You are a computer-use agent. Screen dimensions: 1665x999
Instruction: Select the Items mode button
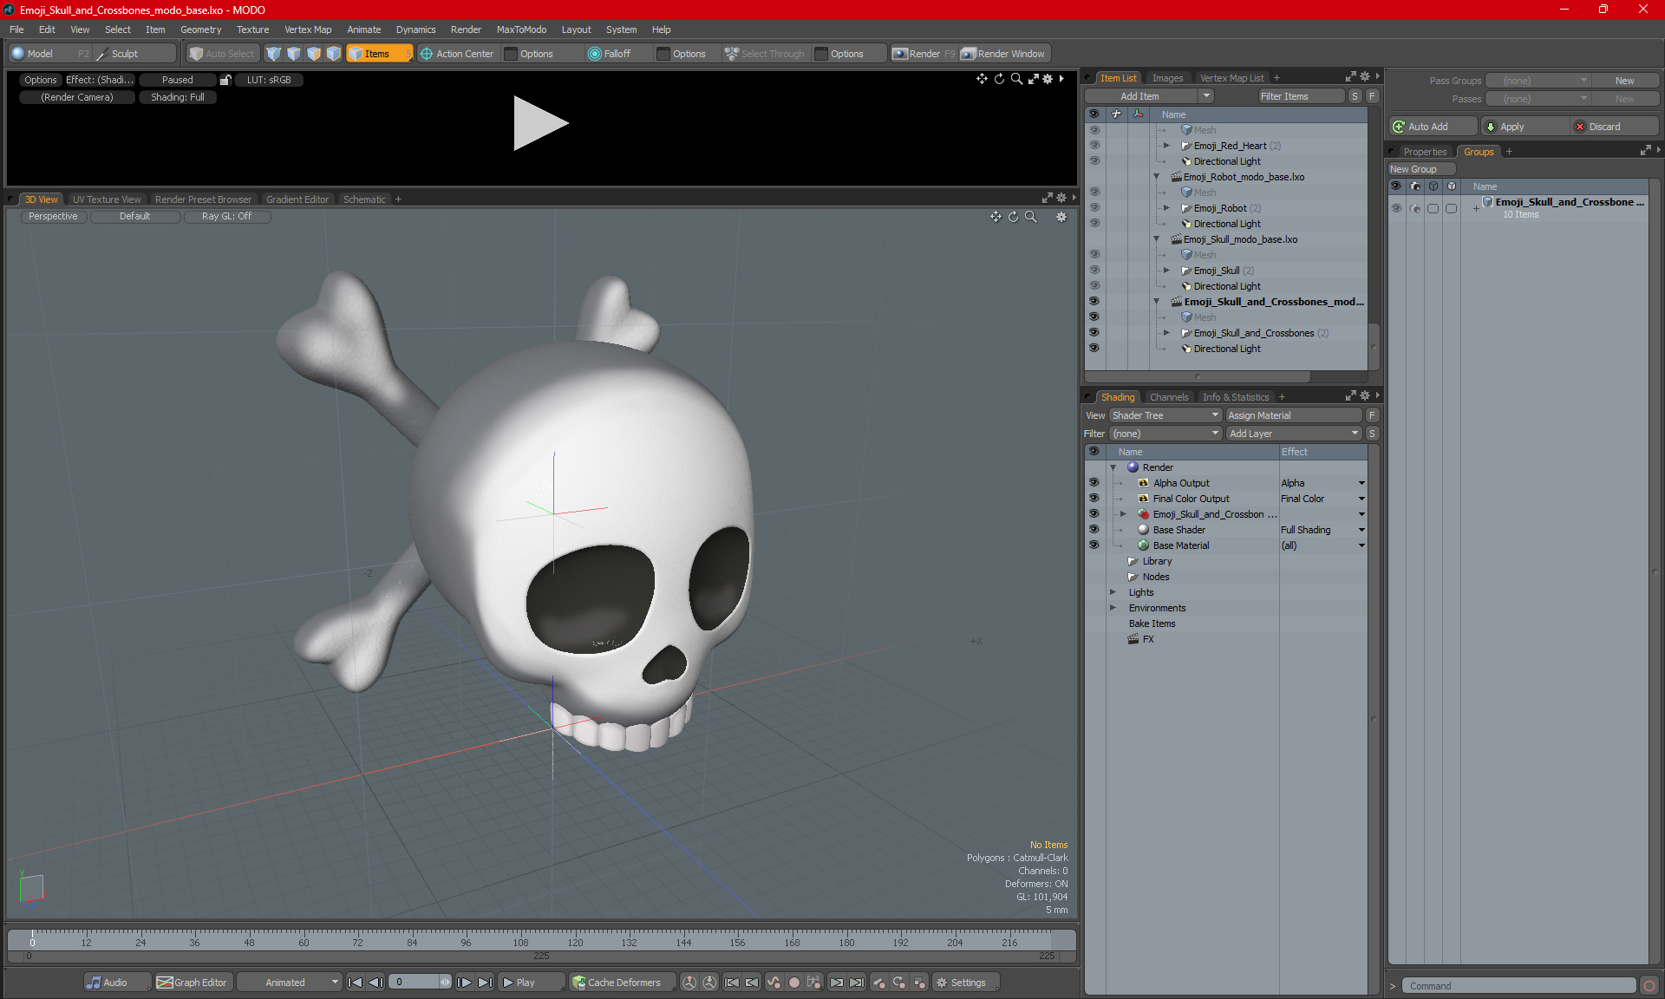coord(379,54)
